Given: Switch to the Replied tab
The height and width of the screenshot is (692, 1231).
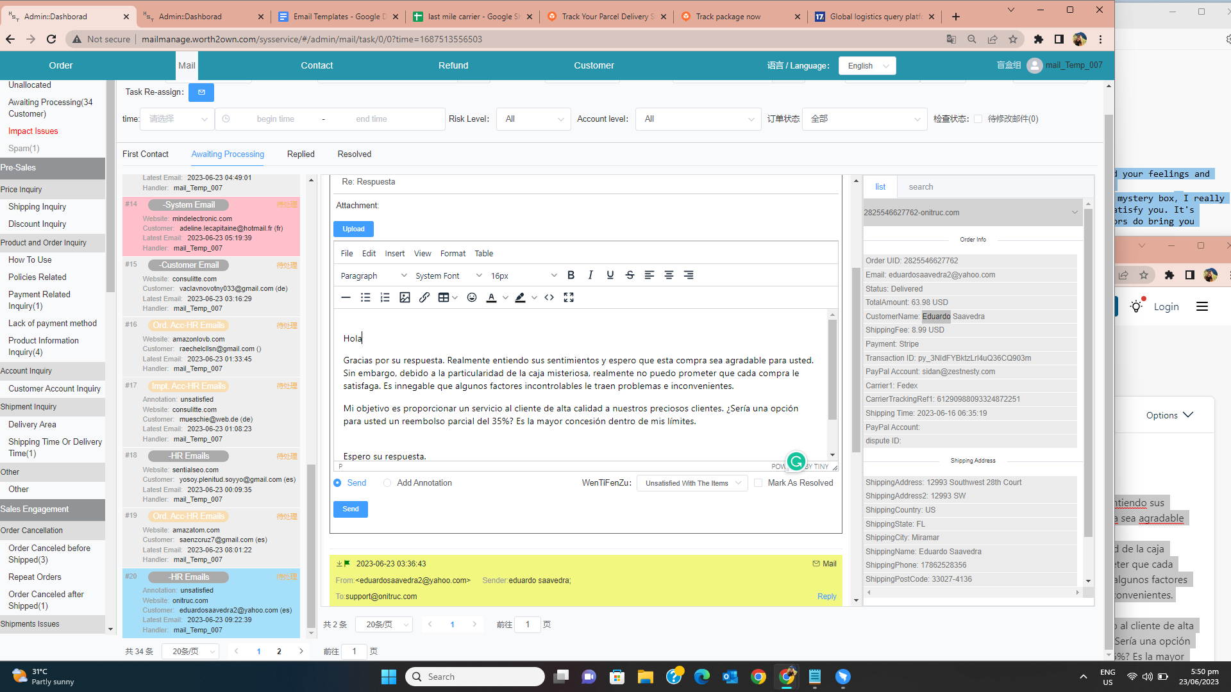Looking at the screenshot, I should point(301,154).
